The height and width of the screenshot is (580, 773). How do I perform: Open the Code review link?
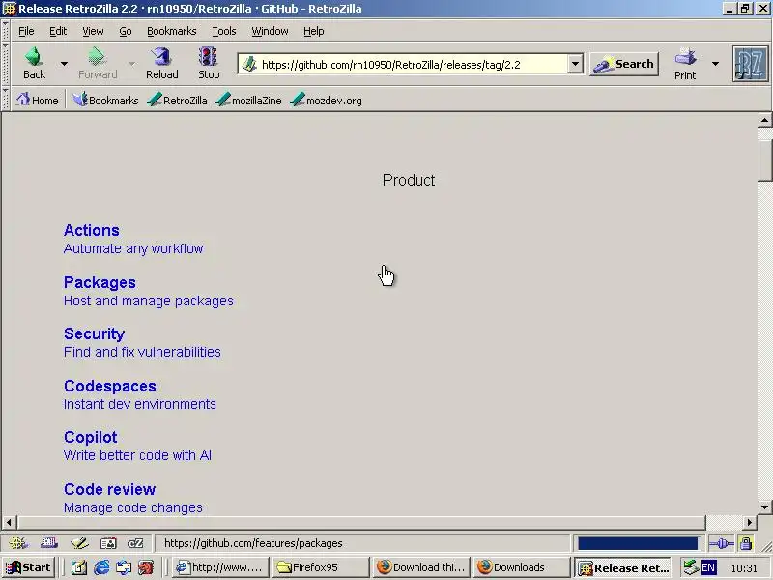click(109, 489)
